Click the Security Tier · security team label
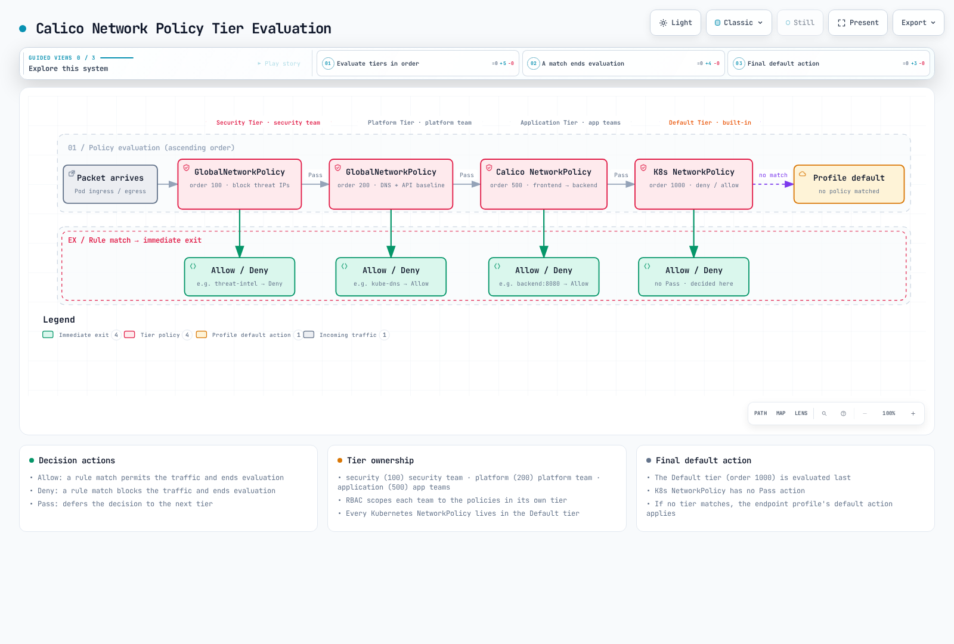954x644 pixels. [x=268, y=123]
